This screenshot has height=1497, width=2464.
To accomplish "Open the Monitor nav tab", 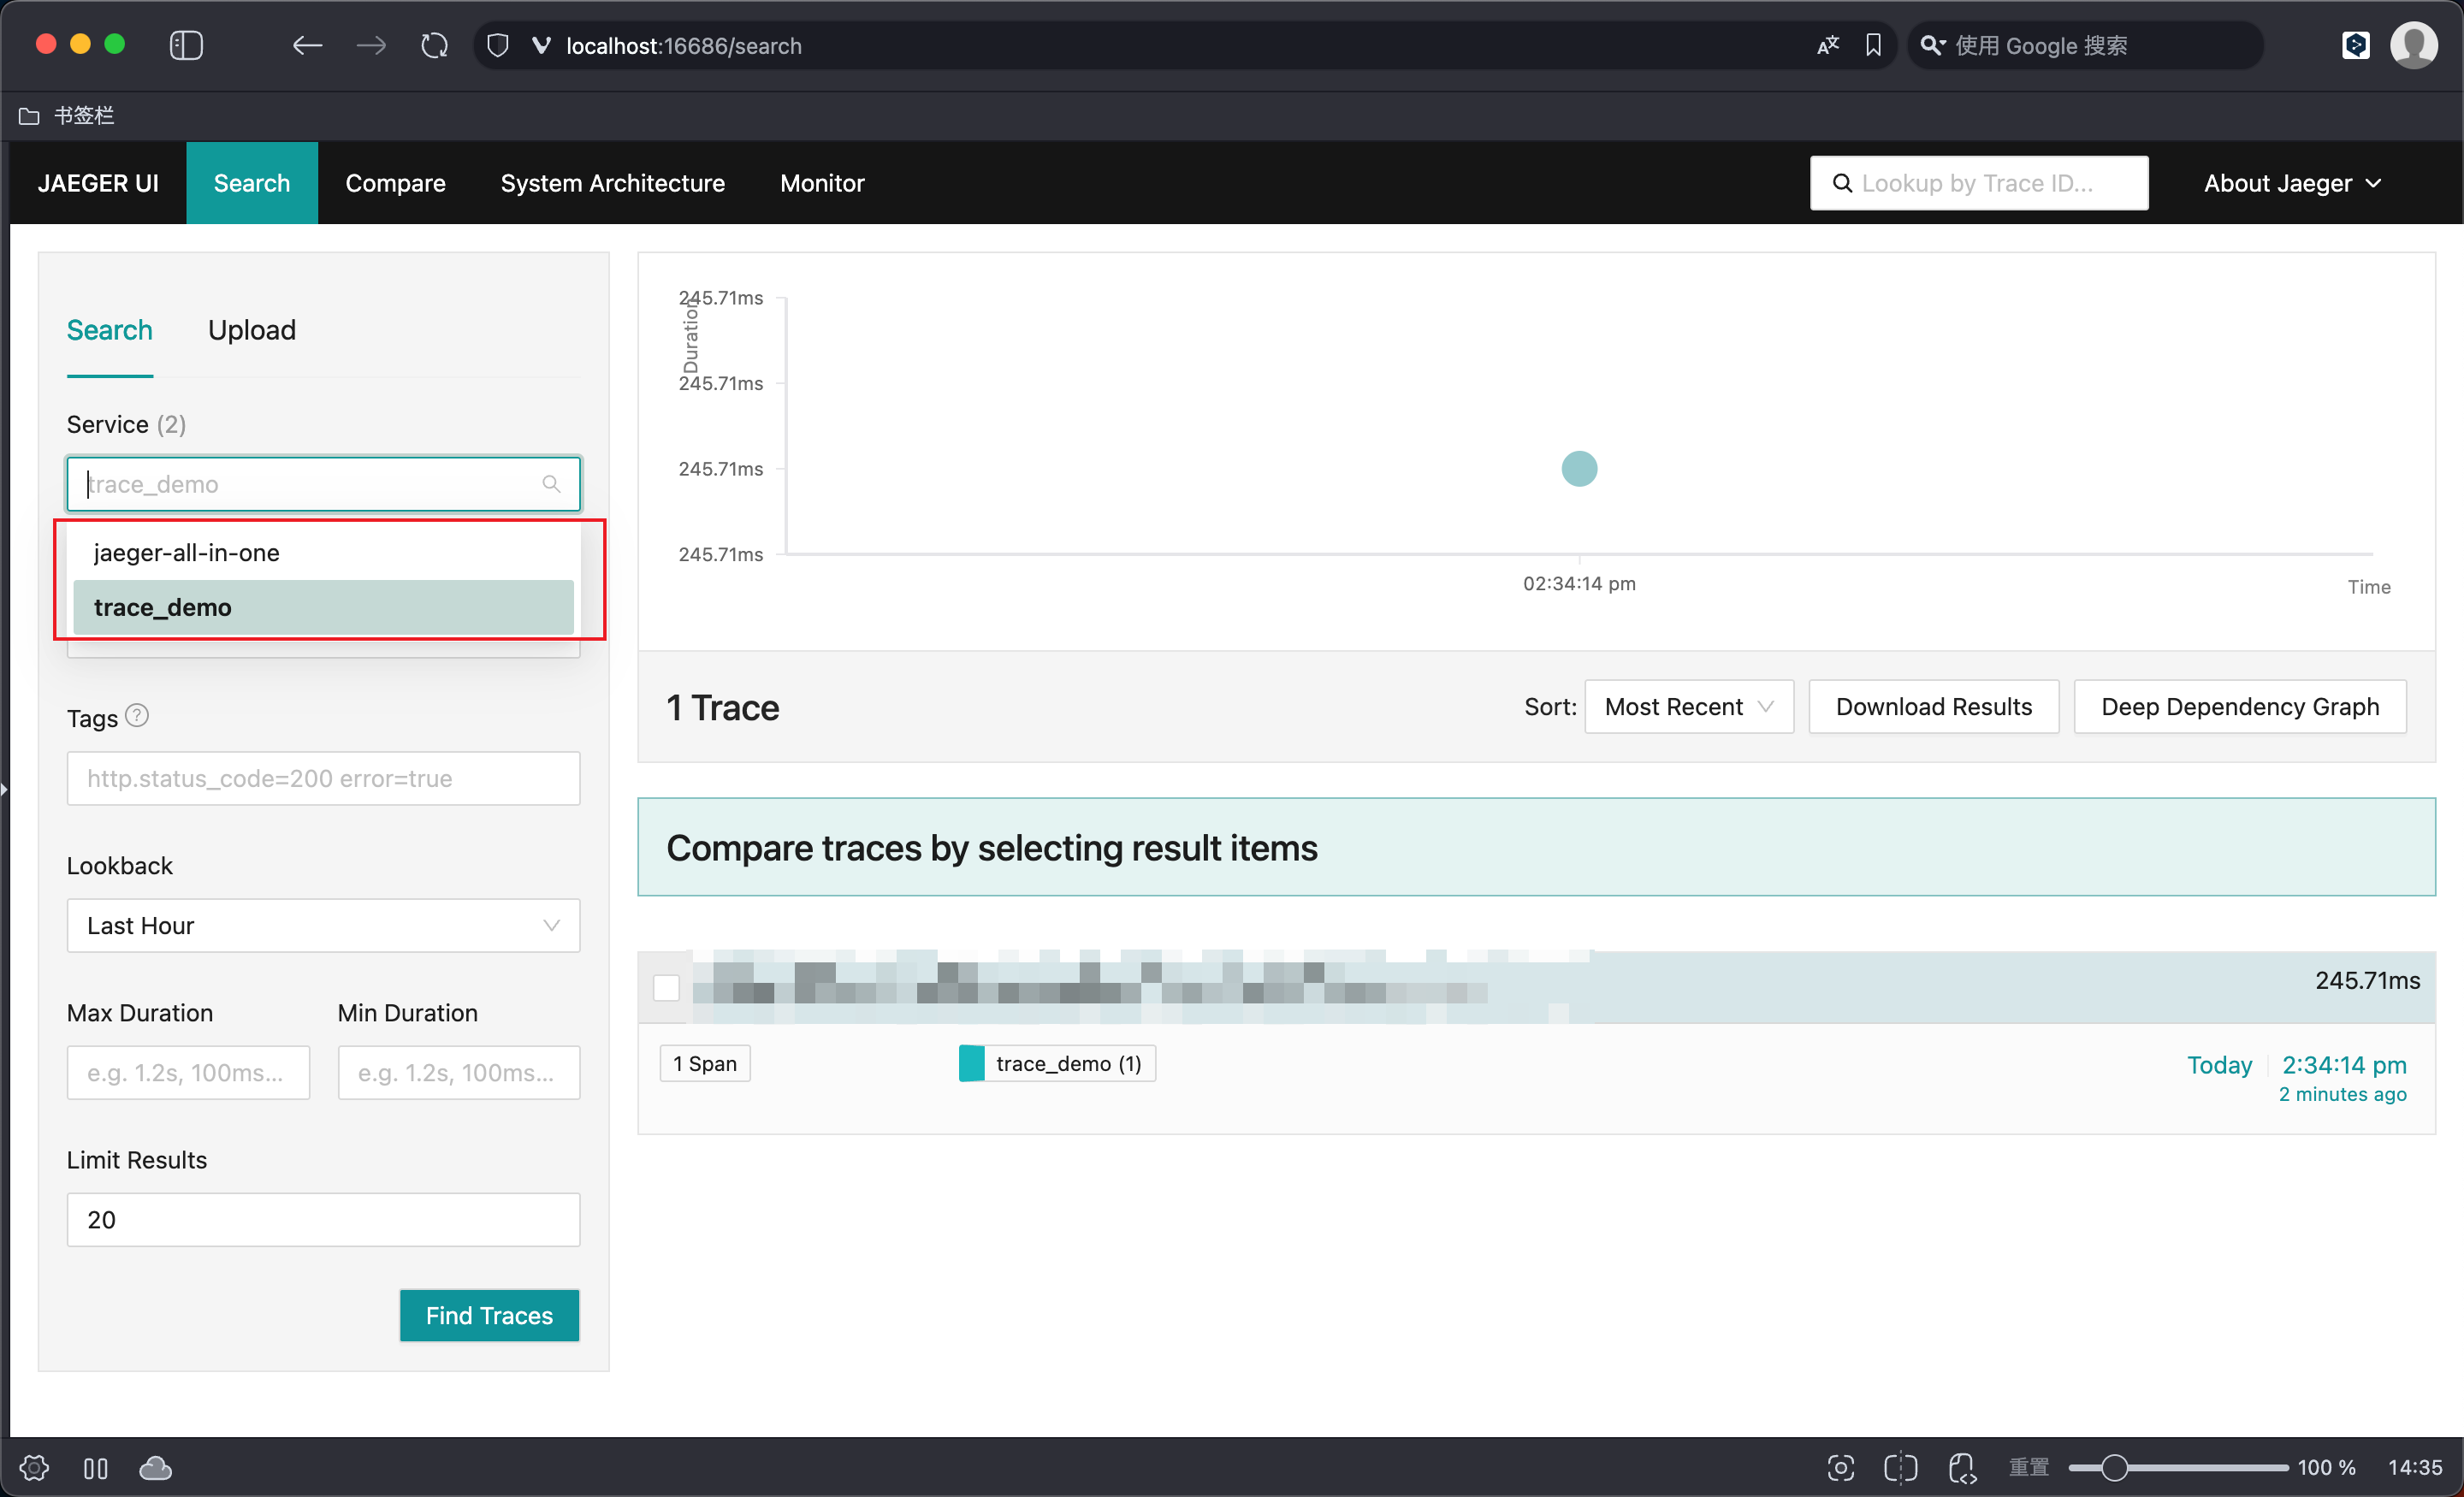I will click(x=822, y=183).
